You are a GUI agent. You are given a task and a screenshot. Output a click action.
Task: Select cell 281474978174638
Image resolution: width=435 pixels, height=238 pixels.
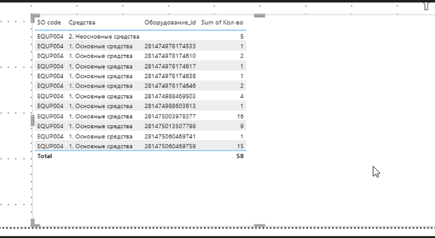tap(170, 76)
